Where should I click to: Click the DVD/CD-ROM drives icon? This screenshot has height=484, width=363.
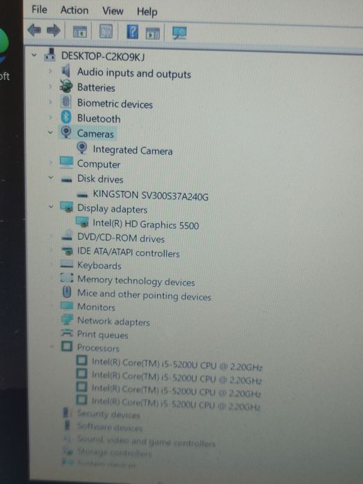tap(67, 235)
